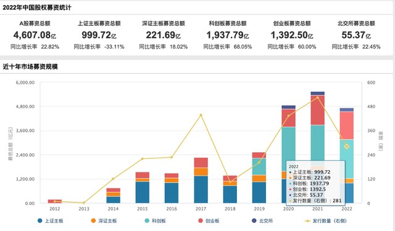Click the 2012 red bar

coord(55,201)
